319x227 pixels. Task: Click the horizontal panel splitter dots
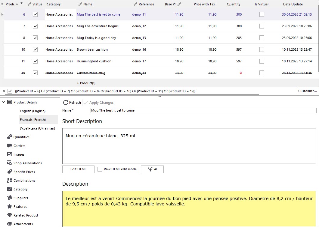pyautogui.click(x=160, y=97)
